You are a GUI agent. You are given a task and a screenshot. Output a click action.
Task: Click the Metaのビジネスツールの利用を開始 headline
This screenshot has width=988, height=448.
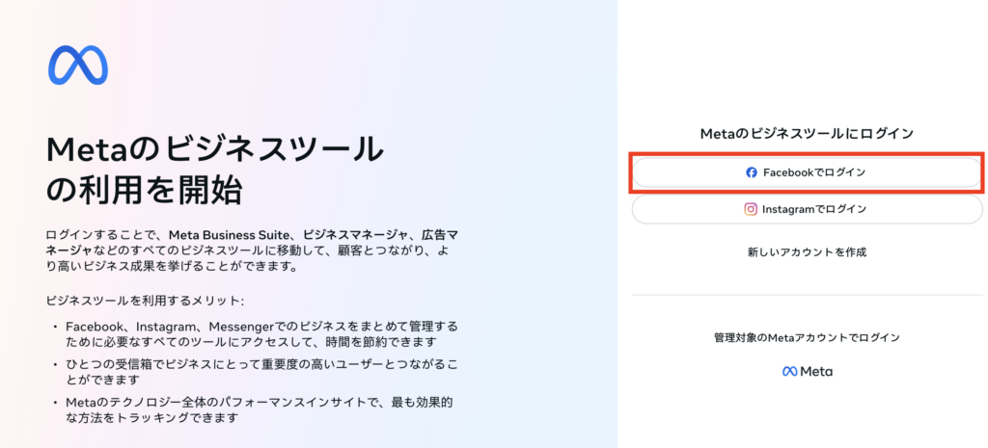(x=214, y=168)
